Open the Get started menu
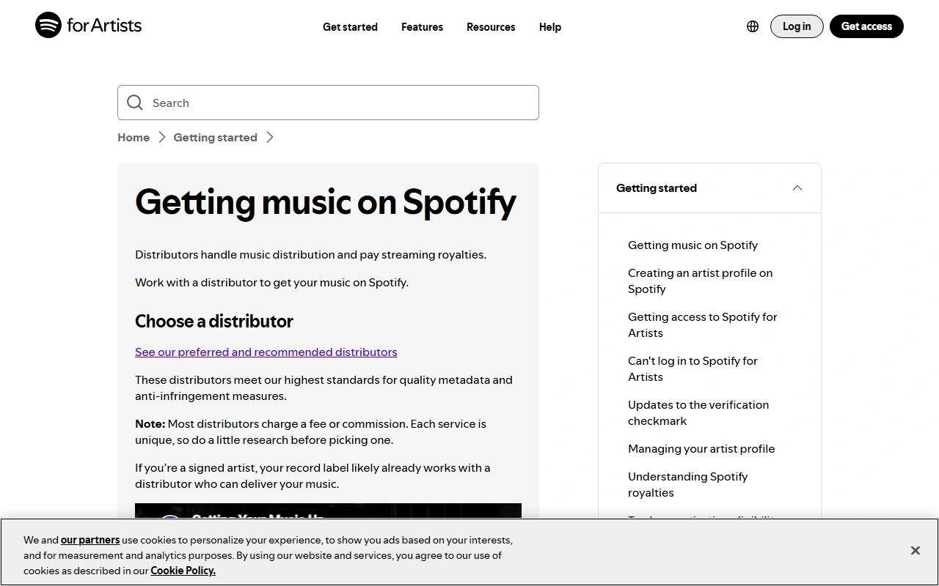Viewport: 939px width, 586px height. point(350,27)
